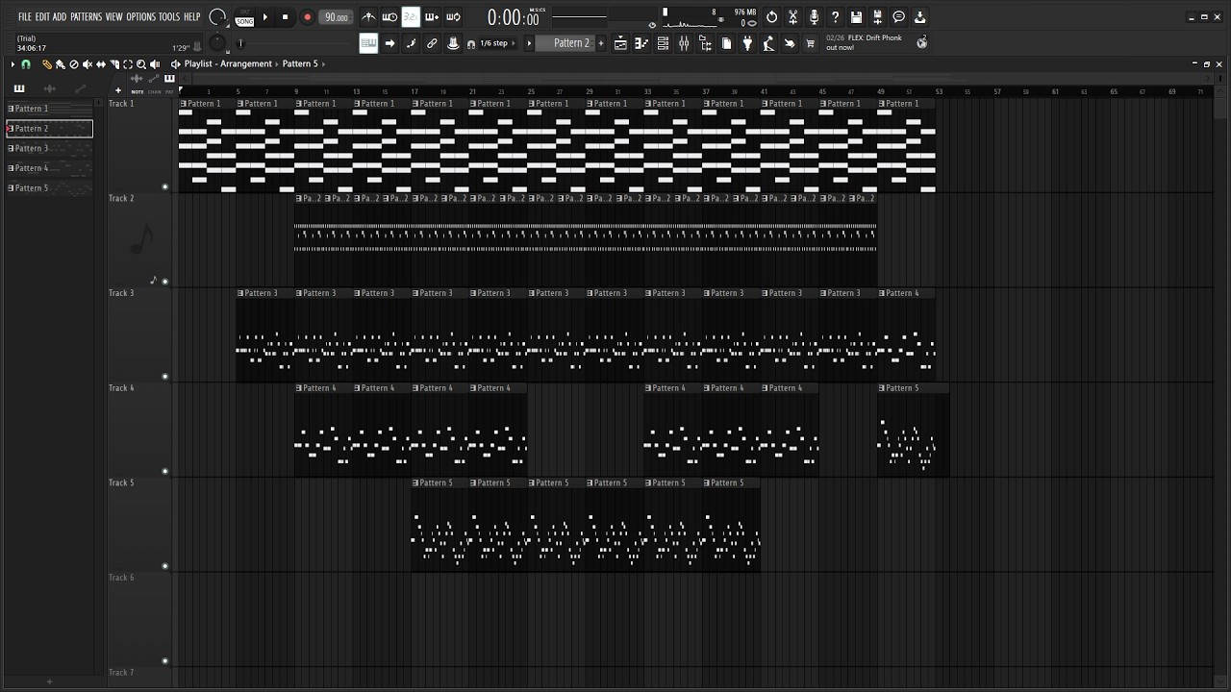Click the master volume knob
The height and width of the screenshot is (692, 1231).
tap(218, 17)
